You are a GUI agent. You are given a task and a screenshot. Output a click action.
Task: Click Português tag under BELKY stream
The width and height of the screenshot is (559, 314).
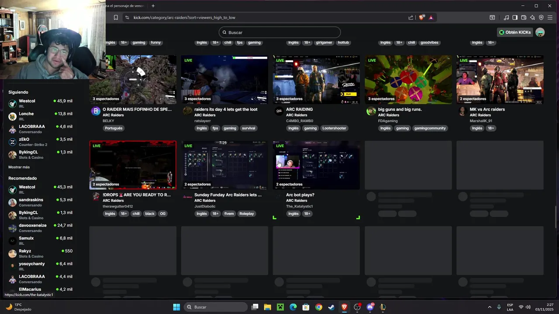coord(114,128)
